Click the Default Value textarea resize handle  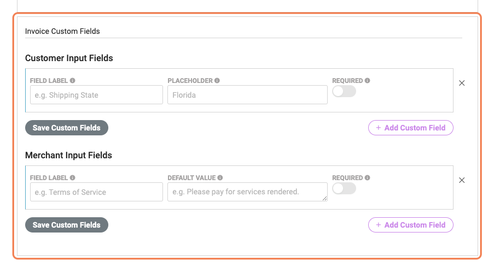point(324,198)
